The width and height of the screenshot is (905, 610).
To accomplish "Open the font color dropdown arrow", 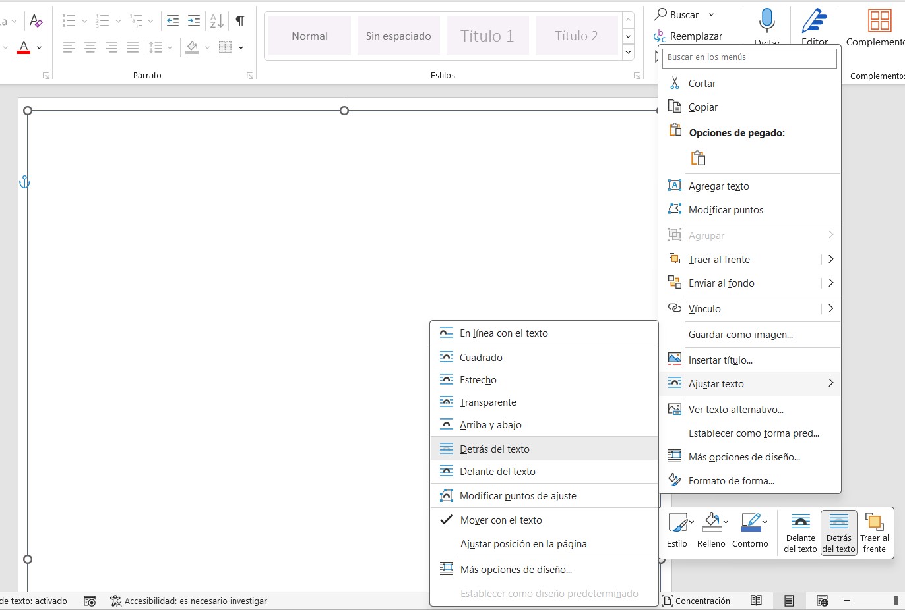I will click(39, 47).
